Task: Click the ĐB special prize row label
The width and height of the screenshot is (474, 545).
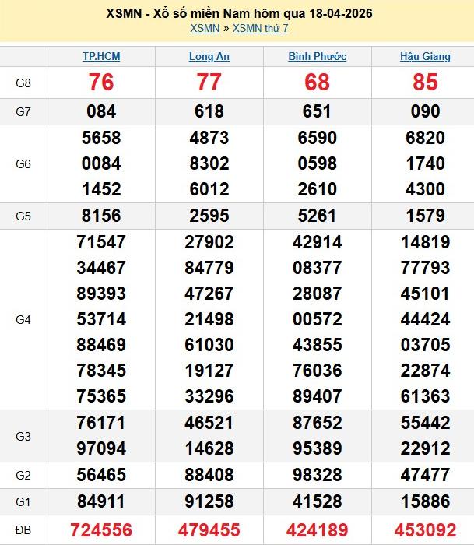Action: (23, 530)
